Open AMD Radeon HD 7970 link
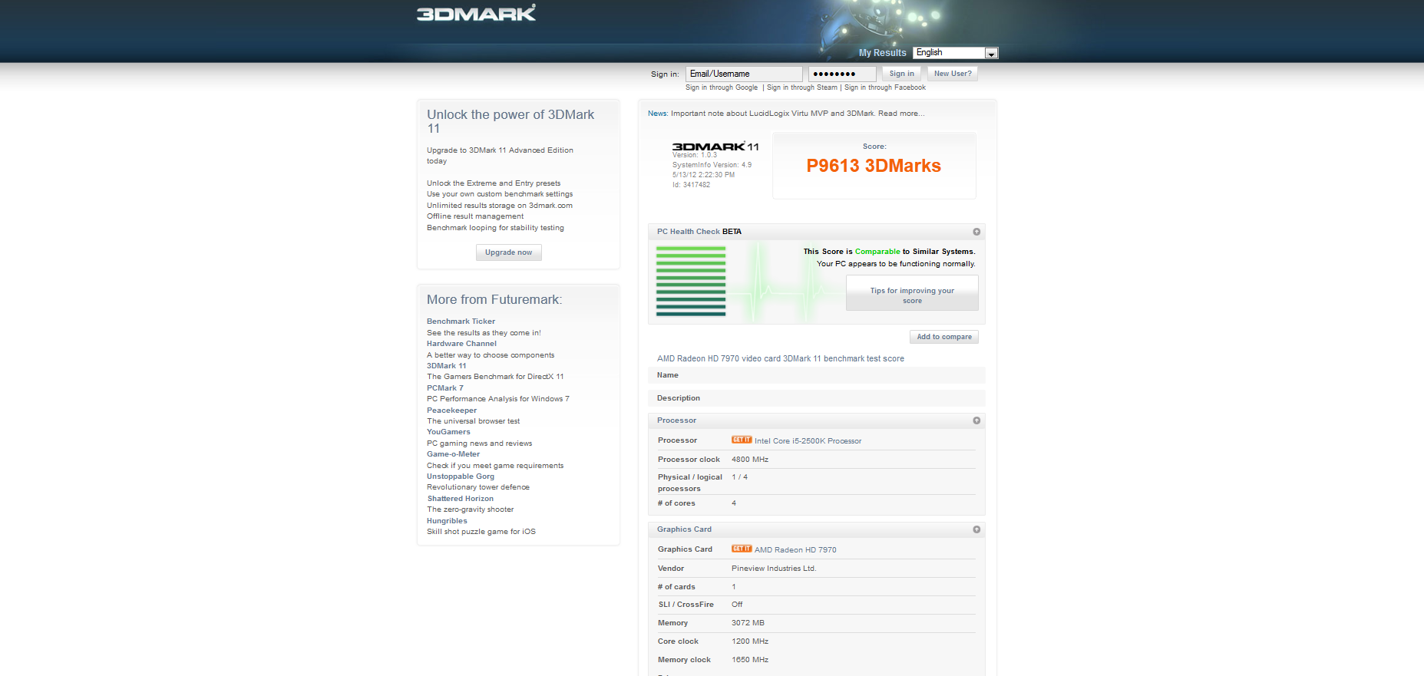This screenshot has width=1424, height=676. pos(795,550)
